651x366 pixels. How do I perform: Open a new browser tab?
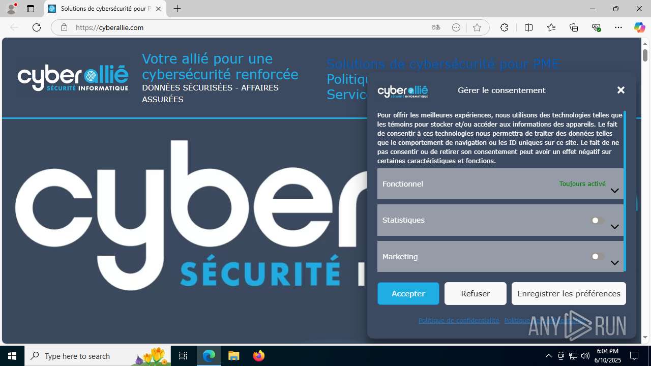177,9
